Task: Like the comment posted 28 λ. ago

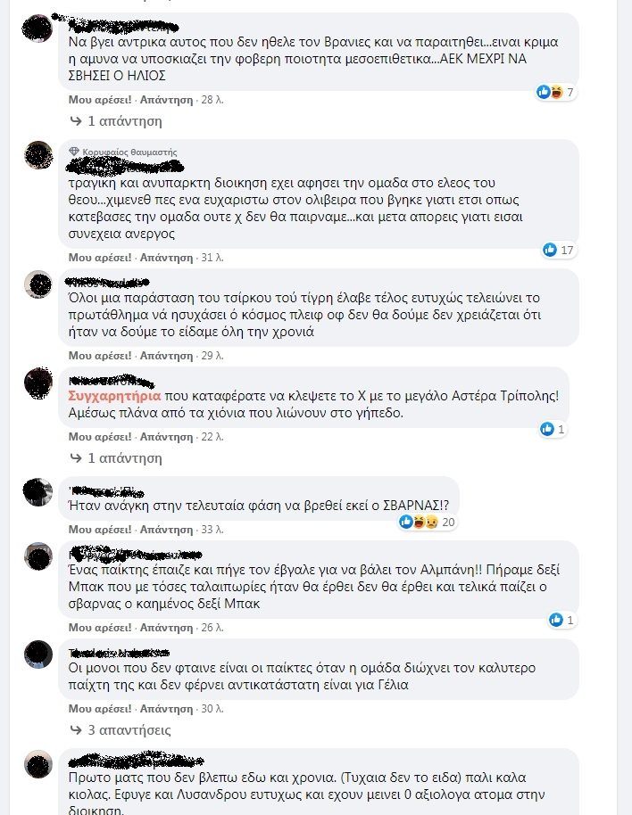Action: point(100,99)
